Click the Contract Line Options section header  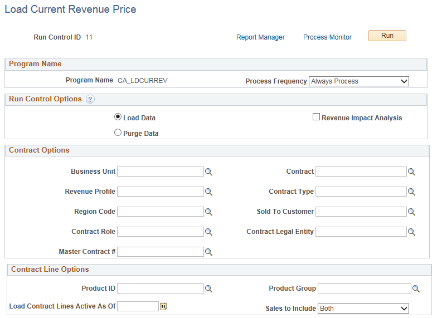tap(50, 270)
